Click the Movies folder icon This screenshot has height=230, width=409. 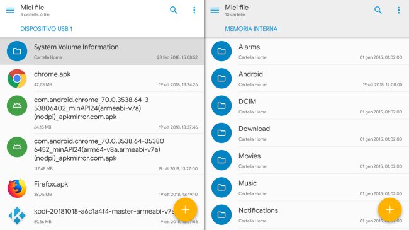click(221, 160)
